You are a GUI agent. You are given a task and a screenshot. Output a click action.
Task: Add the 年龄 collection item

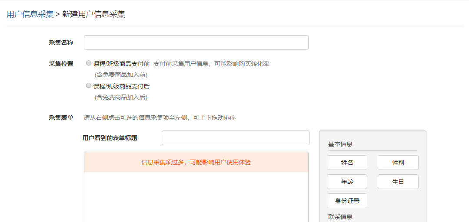pyautogui.click(x=347, y=182)
